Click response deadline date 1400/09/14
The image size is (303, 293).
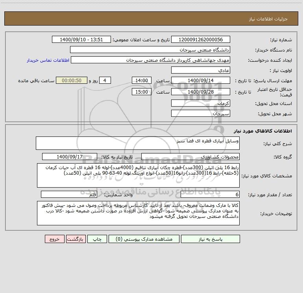201,80
